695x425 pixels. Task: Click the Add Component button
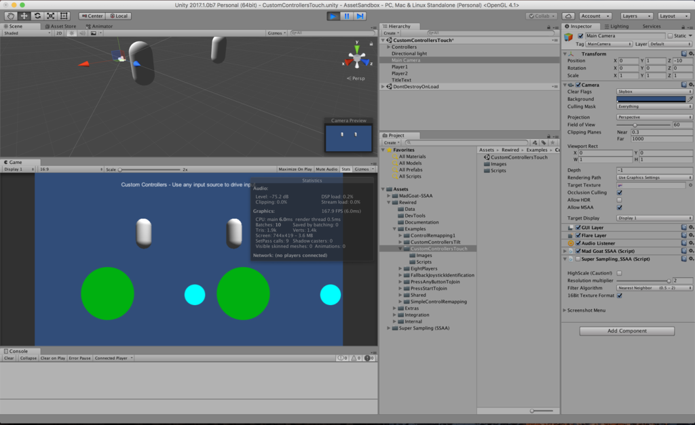[626, 331]
